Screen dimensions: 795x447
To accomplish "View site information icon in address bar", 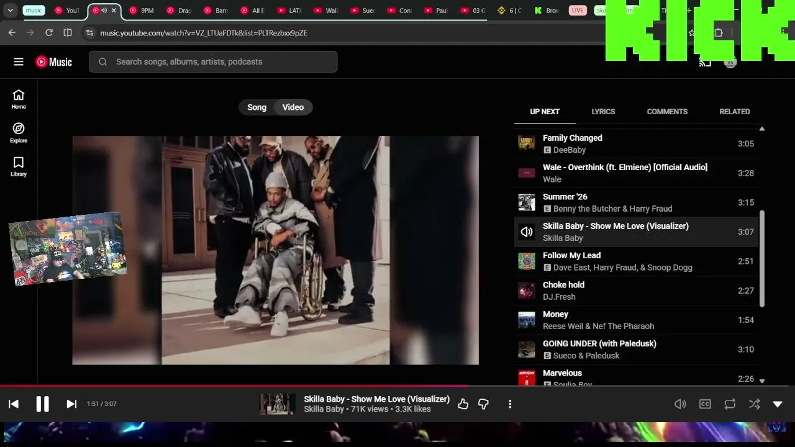I will [89, 33].
